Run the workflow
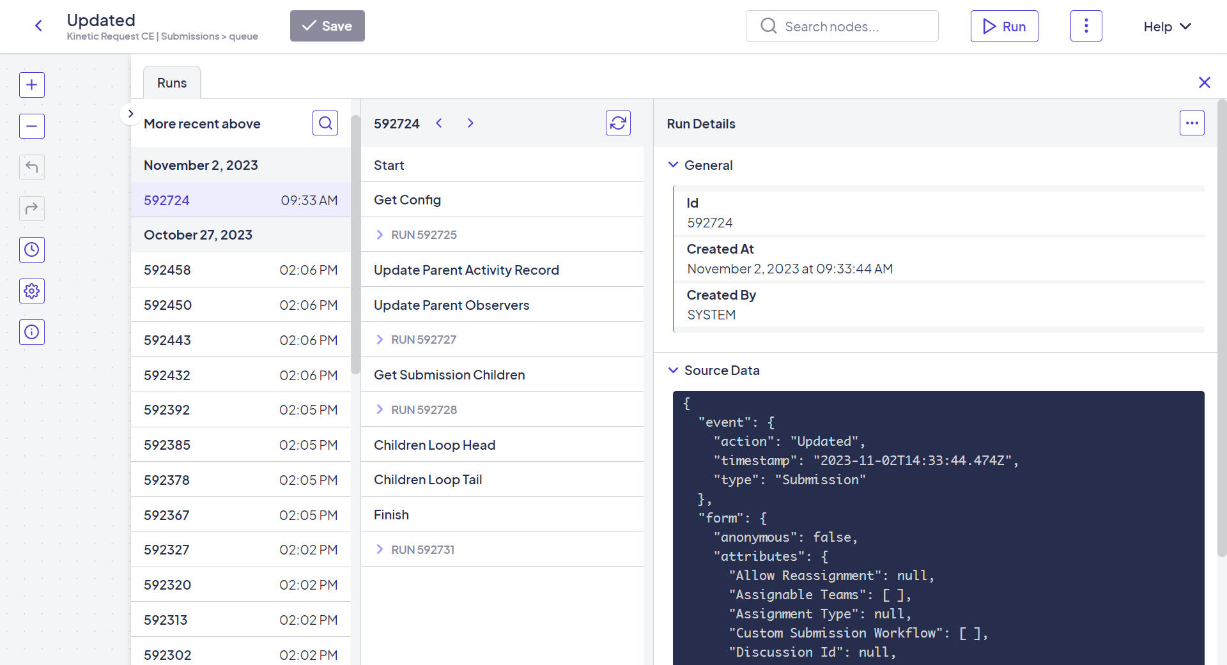This screenshot has height=665, width=1227. [x=1004, y=26]
